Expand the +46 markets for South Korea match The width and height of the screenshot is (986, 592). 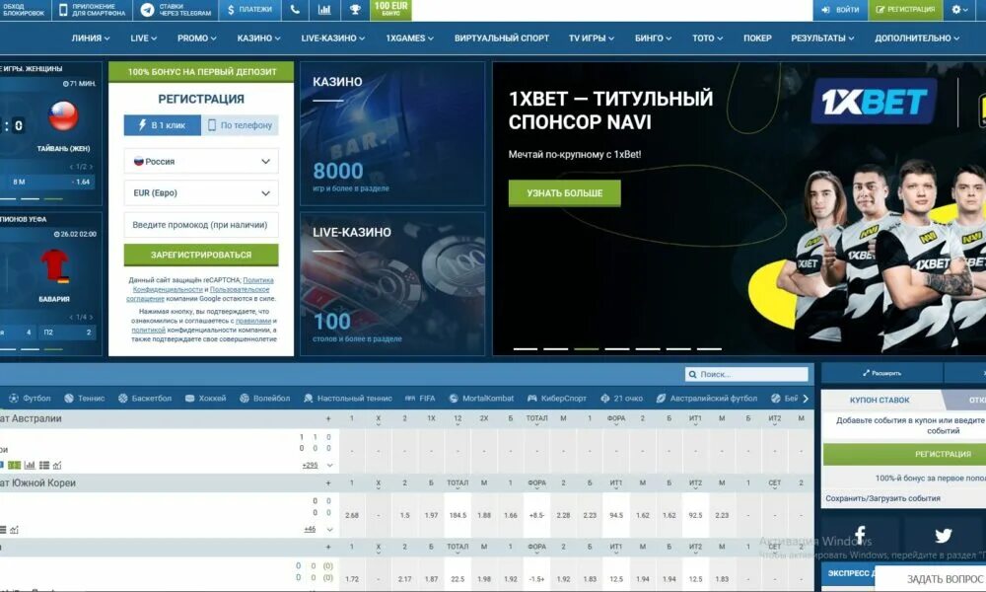[x=310, y=529]
